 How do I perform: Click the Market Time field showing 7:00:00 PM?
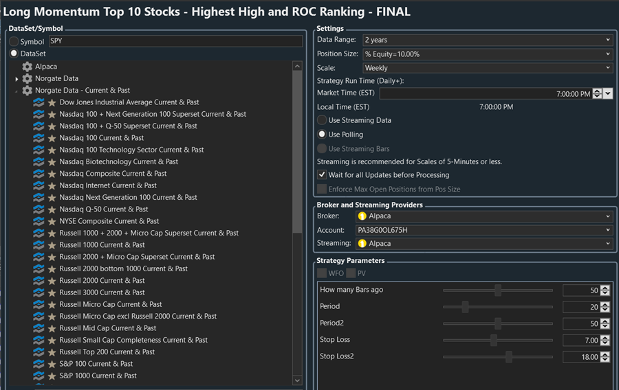486,94
